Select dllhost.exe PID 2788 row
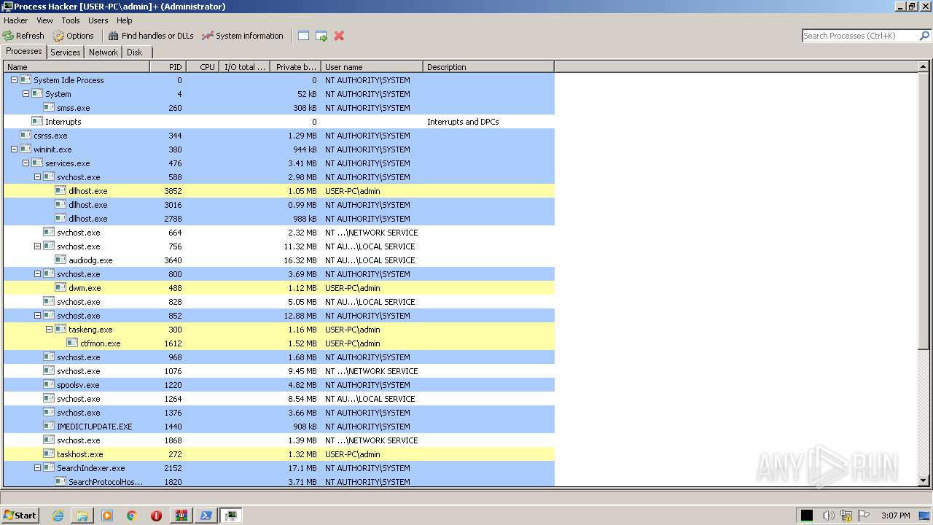The image size is (933, 525). [279, 219]
